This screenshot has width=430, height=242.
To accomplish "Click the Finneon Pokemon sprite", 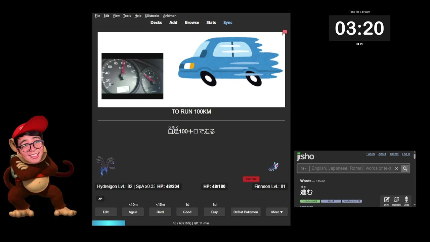I will click(273, 166).
